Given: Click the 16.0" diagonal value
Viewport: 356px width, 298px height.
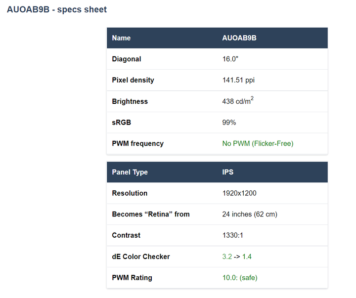Looking at the screenshot, I should pyautogui.click(x=230, y=59).
